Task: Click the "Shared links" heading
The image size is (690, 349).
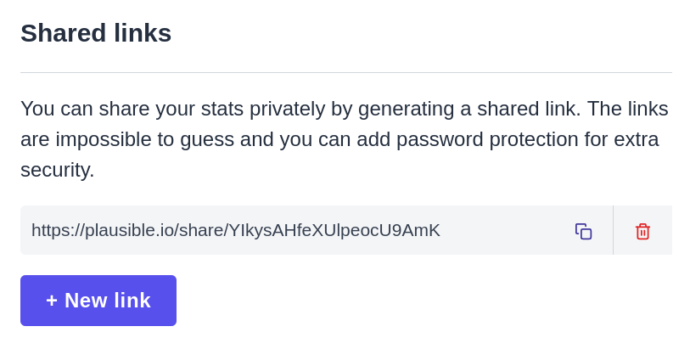Action: coord(96,33)
